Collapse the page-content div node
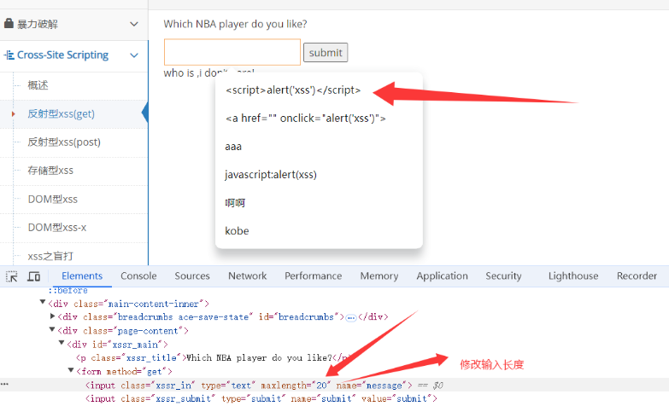Image resolution: width=669 pixels, height=406 pixels. coord(52,329)
